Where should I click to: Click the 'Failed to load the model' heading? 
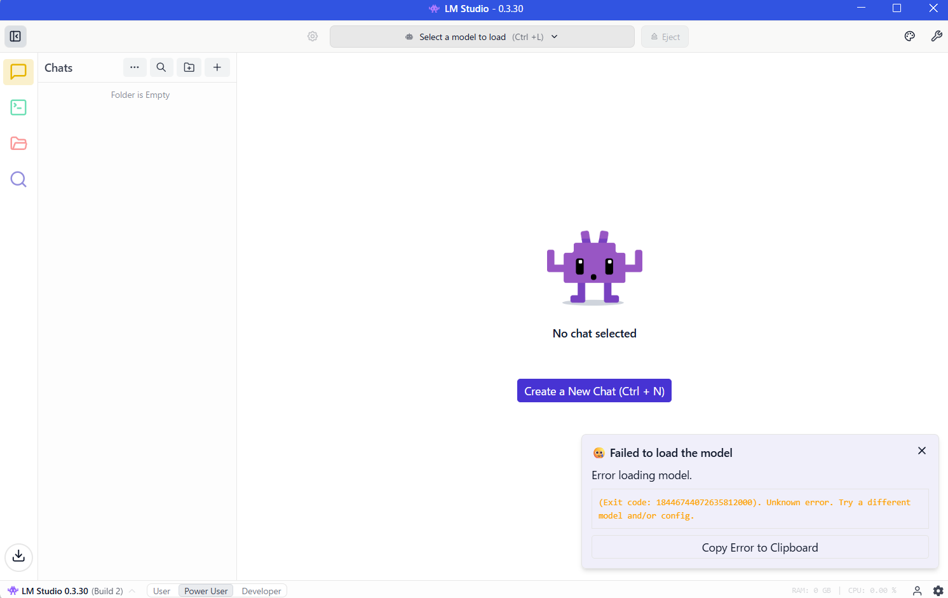coord(671,453)
